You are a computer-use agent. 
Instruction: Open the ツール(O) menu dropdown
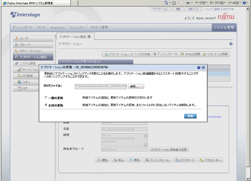[x=235, y=3]
